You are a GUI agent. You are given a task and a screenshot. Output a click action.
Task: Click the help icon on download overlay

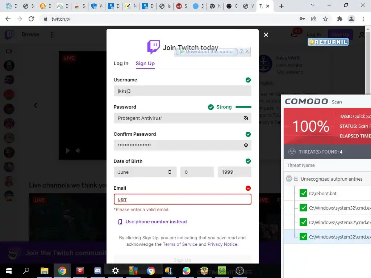241,51
